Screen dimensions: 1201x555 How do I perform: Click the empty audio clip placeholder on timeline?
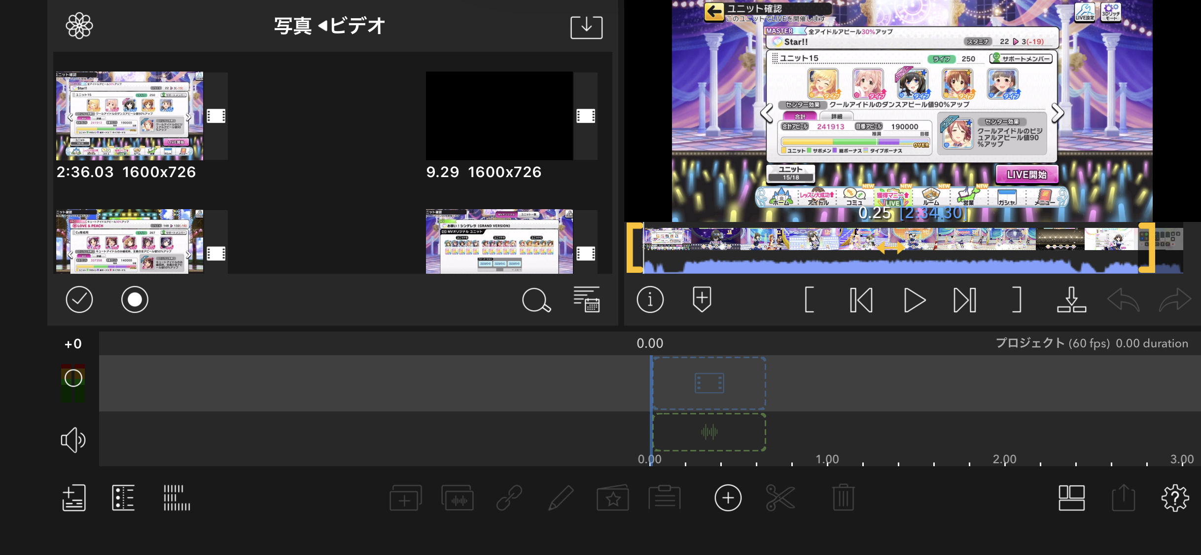coord(709,432)
